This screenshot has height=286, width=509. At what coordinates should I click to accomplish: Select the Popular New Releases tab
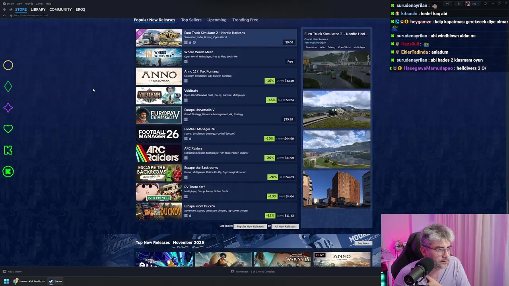tap(154, 20)
